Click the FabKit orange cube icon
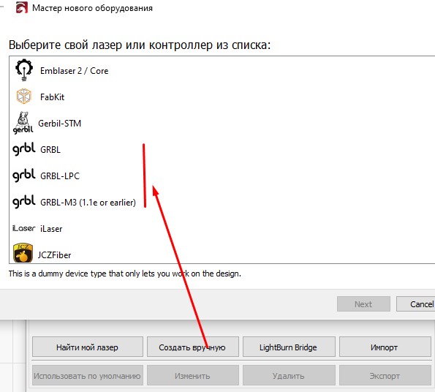 tap(24, 97)
